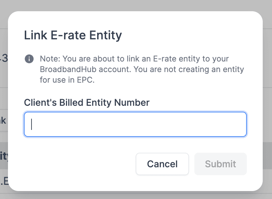Screen dimensions: 272x199
Task: Click the disabled Submit control
Action: coord(220,164)
